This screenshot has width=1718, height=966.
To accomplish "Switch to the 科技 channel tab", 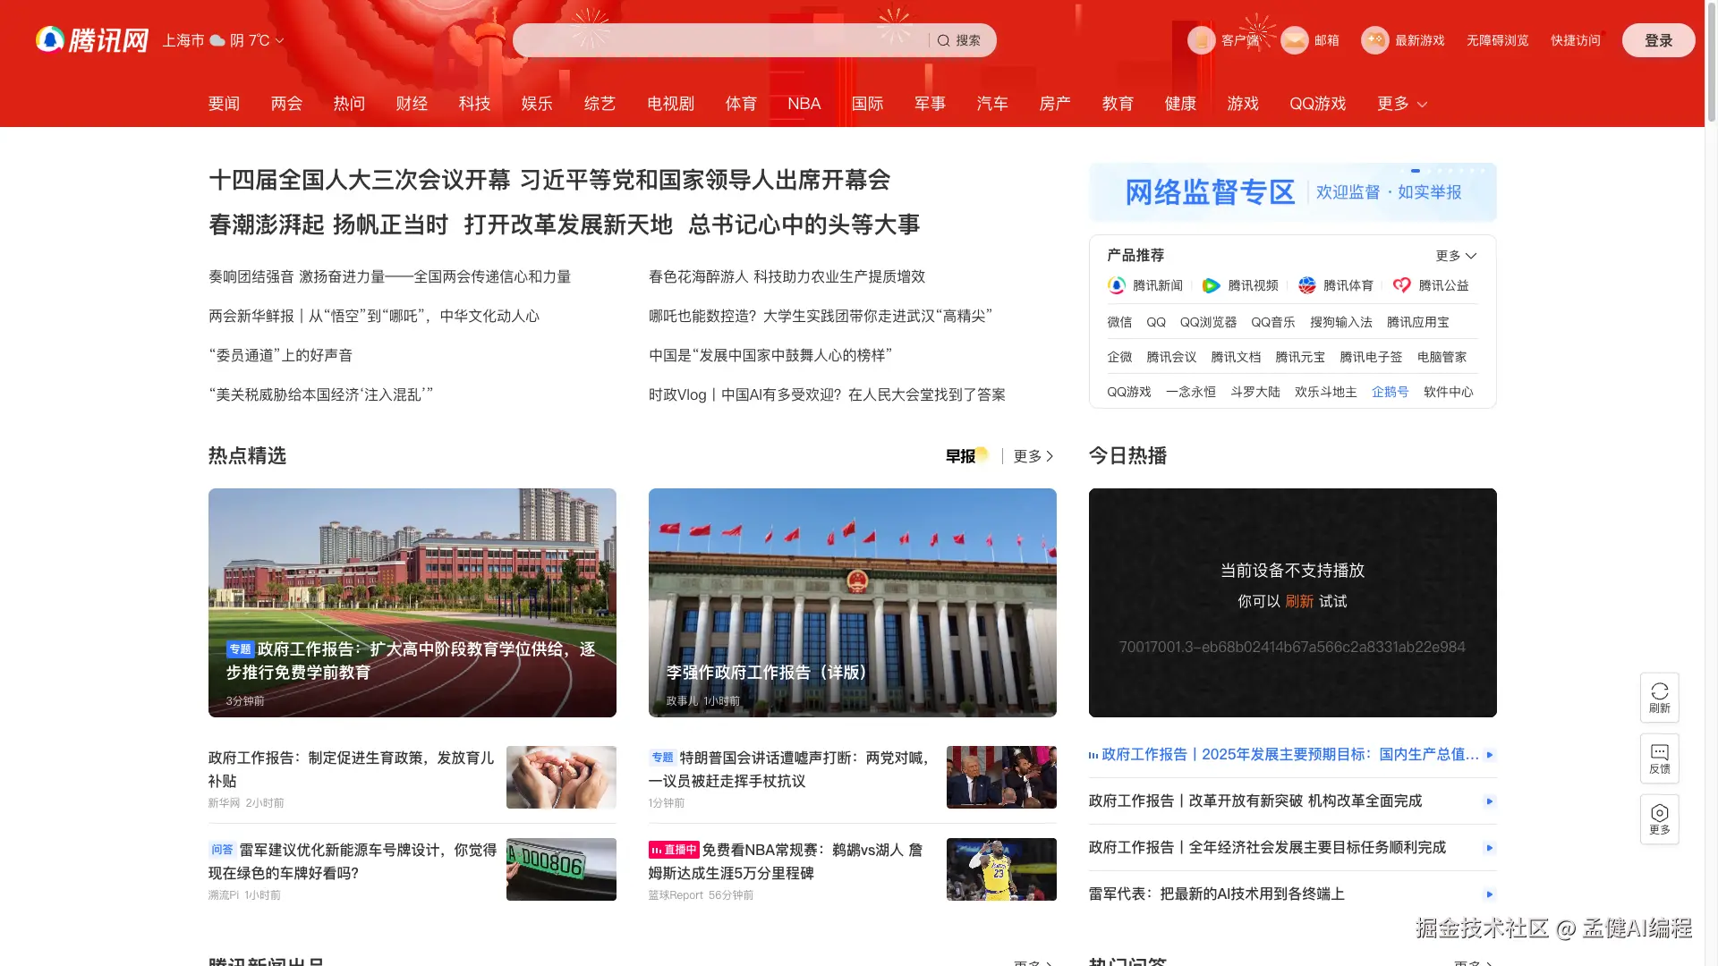I will click(x=474, y=104).
